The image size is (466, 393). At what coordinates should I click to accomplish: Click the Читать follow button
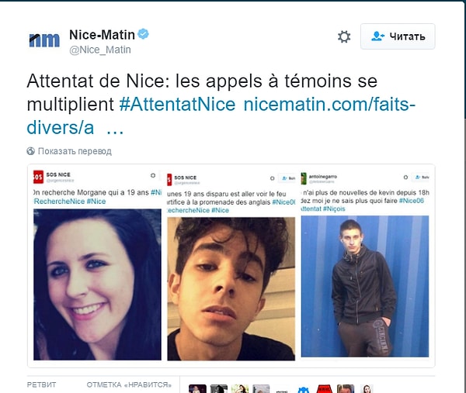tap(398, 36)
